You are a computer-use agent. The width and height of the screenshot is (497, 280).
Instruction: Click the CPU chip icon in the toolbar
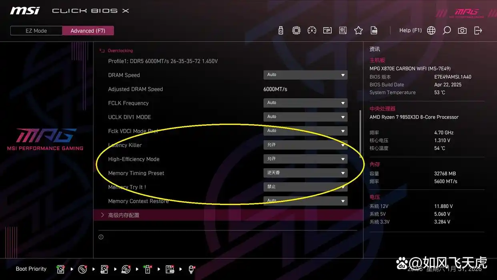(x=296, y=30)
